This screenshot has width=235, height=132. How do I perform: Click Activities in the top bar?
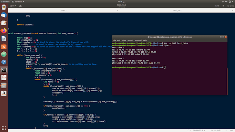tap(5, 2)
